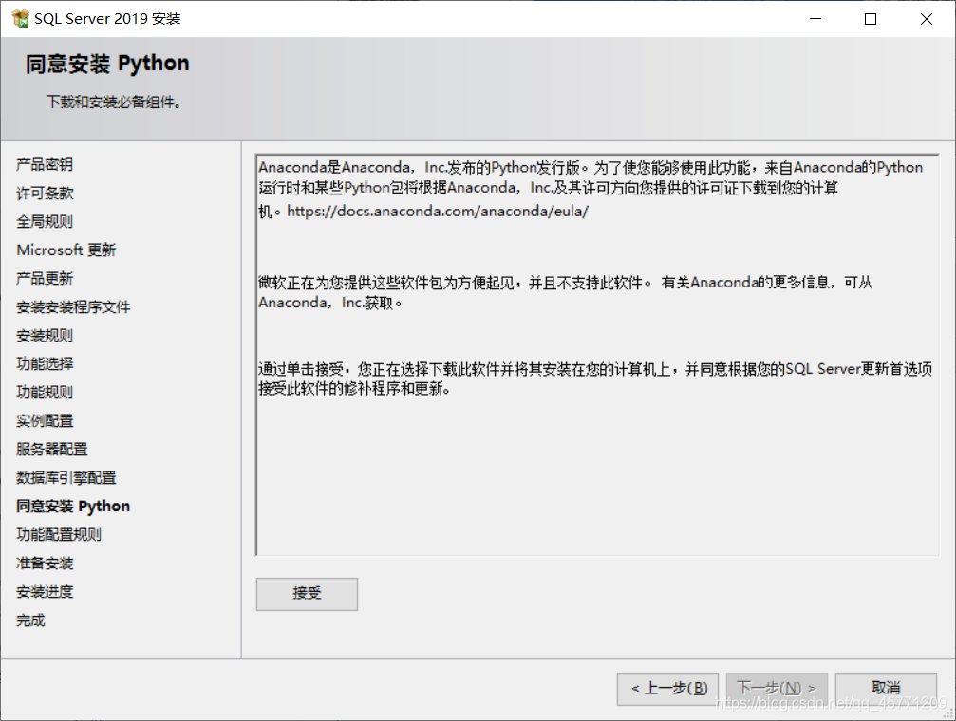Select 产品更新 step in sidebar

[x=45, y=279]
